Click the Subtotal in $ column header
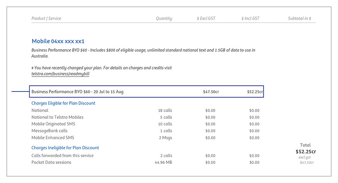 coord(299,18)
